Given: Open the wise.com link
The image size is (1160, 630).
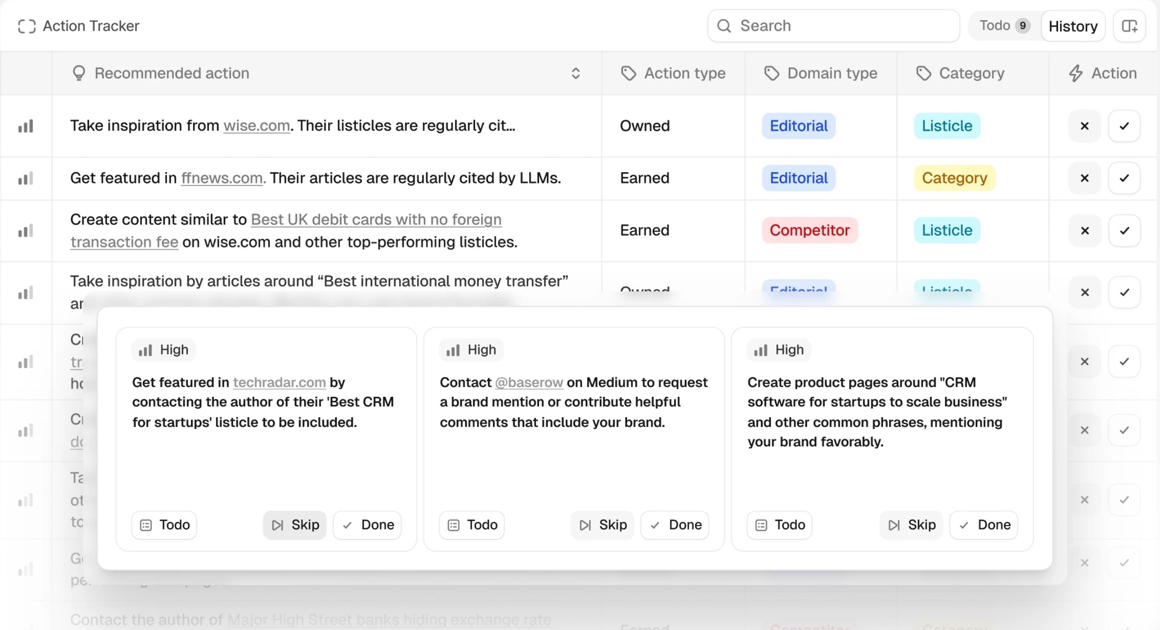Looking at the screenshot, I should pos(256,126).
